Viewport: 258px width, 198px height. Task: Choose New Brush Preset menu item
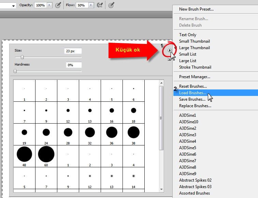pos(196,9)
